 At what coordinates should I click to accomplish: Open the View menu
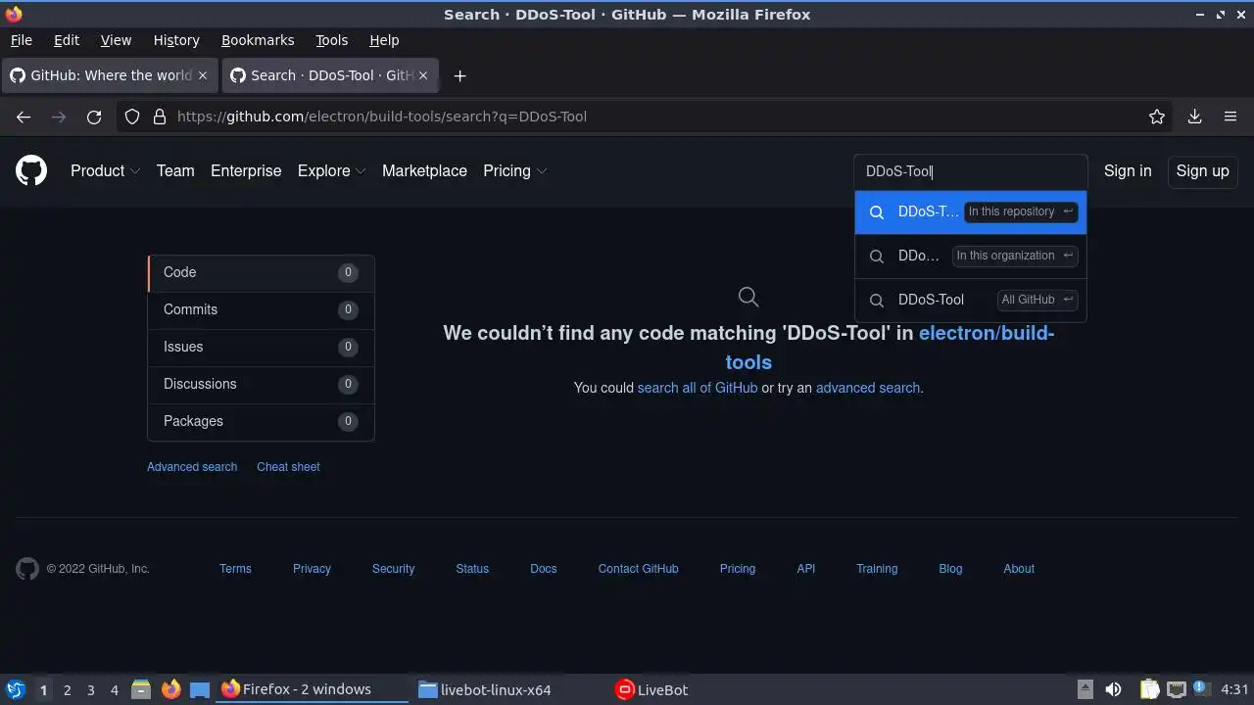point(116,40)
